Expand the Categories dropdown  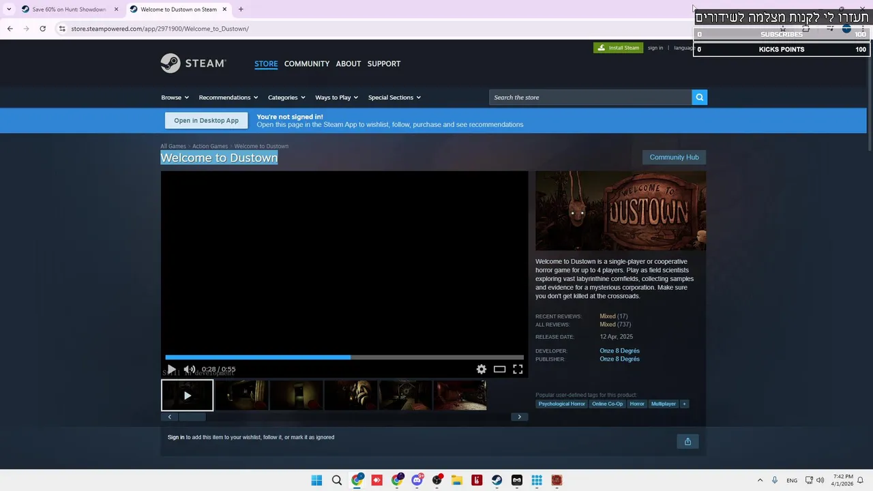pyautogui.click(x=286, y=98)
